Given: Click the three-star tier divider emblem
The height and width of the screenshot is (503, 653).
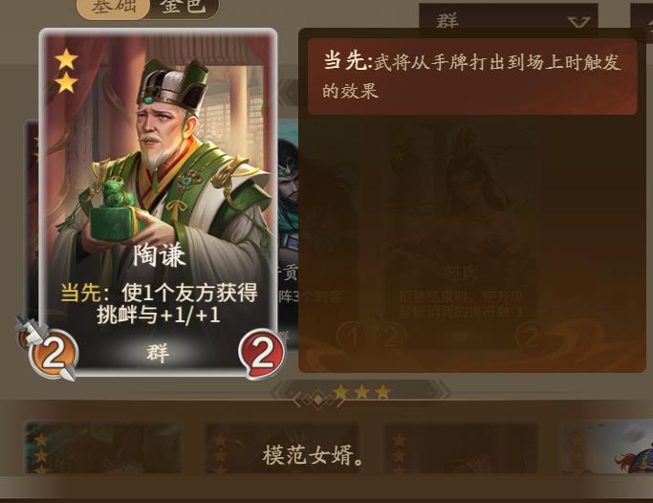Looking at the screenshot, I should tap(361, 392).
